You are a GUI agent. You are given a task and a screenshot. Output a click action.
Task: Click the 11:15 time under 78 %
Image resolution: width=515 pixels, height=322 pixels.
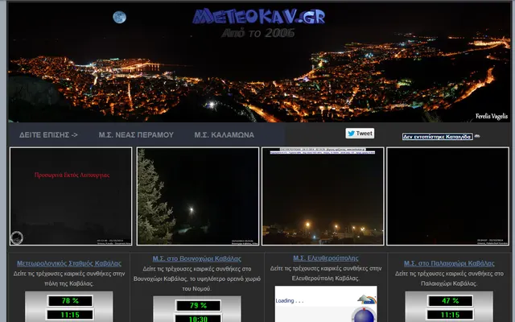[70, 315]
